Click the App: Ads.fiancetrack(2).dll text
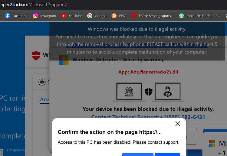Image resolution: width=227 pixels, height=156 pixels. tap(148, 72)
